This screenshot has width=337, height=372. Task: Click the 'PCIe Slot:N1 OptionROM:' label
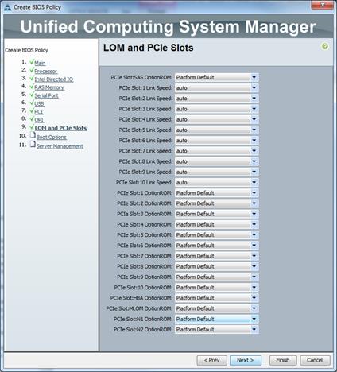(143, 320)
